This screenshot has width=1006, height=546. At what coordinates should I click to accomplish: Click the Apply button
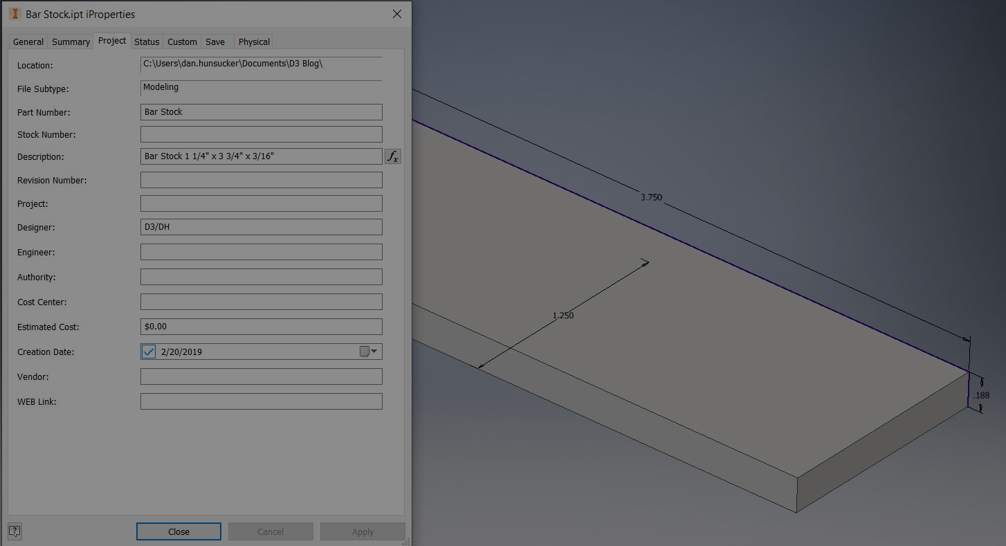363,531
